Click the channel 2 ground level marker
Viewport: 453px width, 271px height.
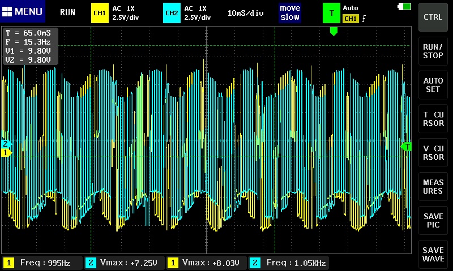[x=6, y=144]
